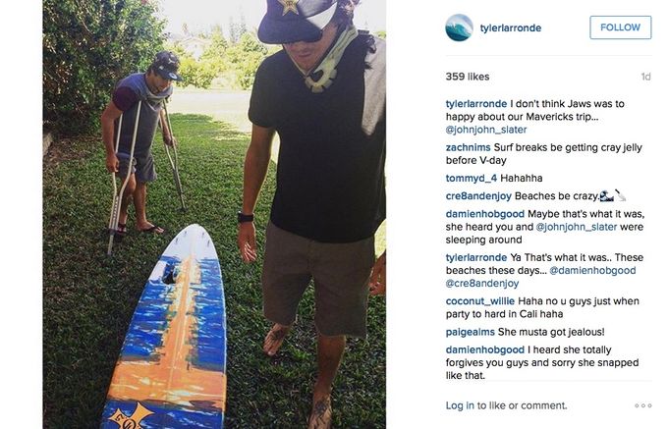Open @johnjohn_slater mention in the caption
This screenshot has height=429, width=668.
486,130
